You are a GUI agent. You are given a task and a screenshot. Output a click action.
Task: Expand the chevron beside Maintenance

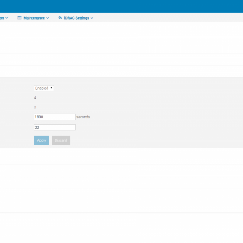click(48, 18)
